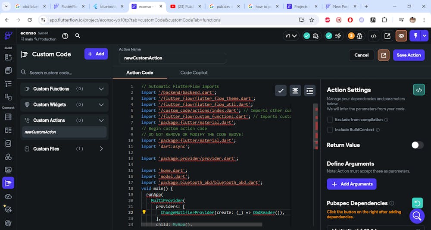Open the code editor in new window icon

pyautogui.click(x=384, y=55)
